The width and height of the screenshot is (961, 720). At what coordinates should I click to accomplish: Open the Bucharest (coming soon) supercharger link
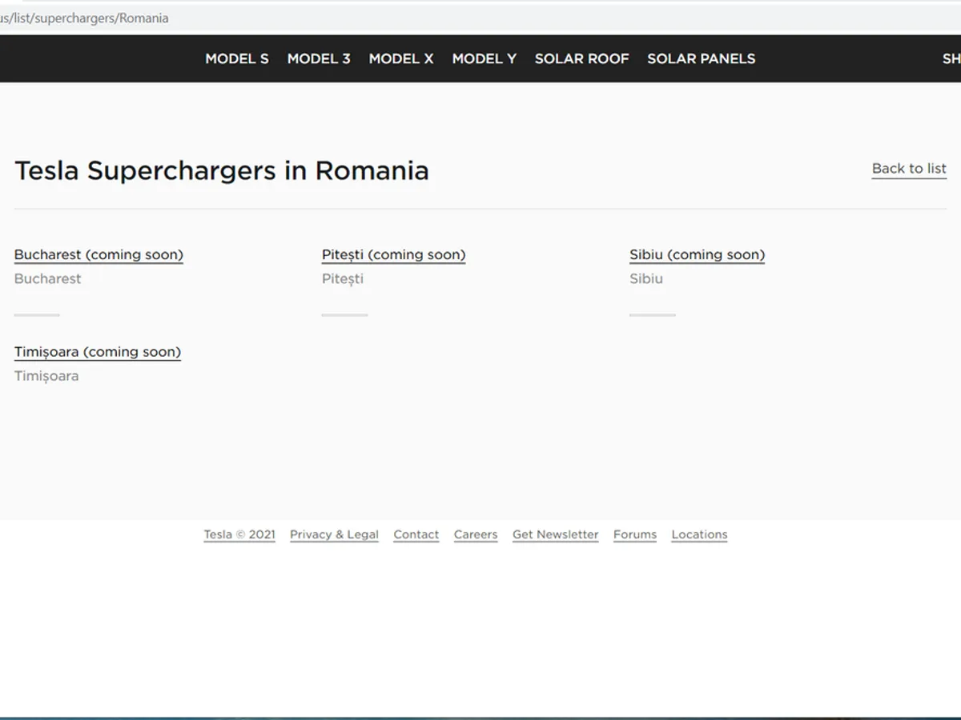[99, 254]
